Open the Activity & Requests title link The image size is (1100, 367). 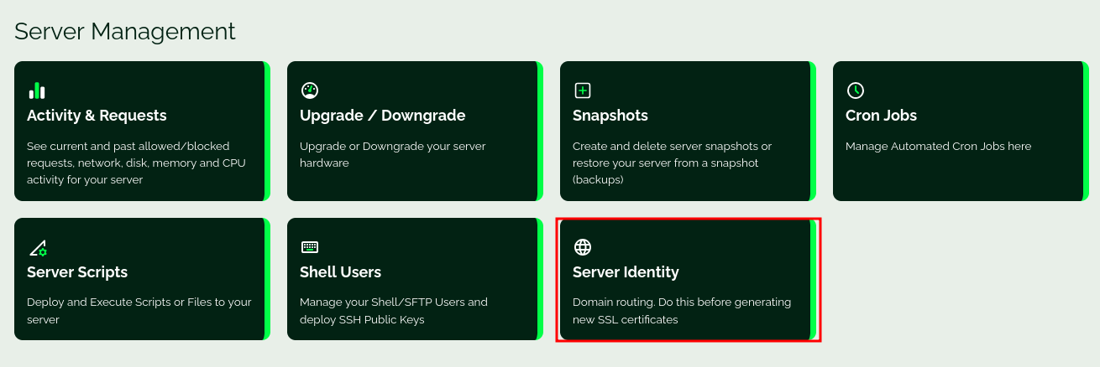(x=97, y=116)
